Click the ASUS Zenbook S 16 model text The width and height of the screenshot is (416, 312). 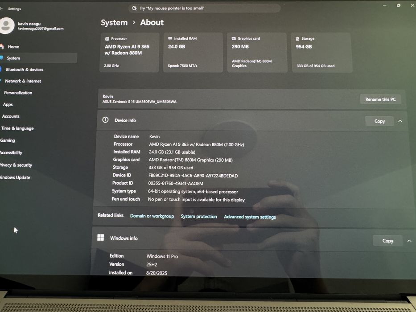(x=139, y=102)
